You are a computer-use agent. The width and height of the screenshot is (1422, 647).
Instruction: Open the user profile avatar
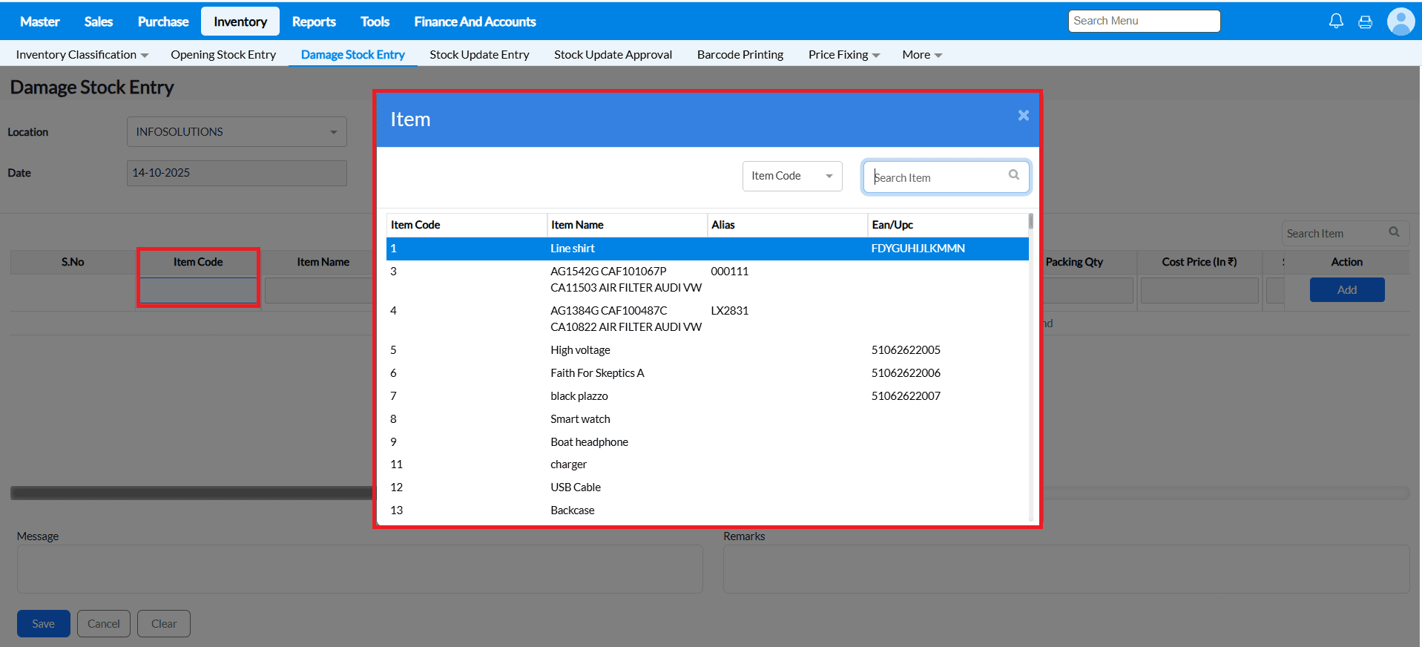click(x=1400, y=22)
